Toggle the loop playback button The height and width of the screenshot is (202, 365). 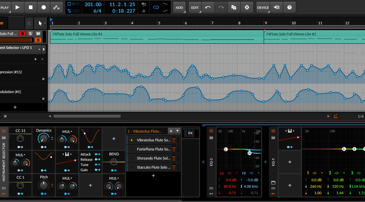click(156, 7)
